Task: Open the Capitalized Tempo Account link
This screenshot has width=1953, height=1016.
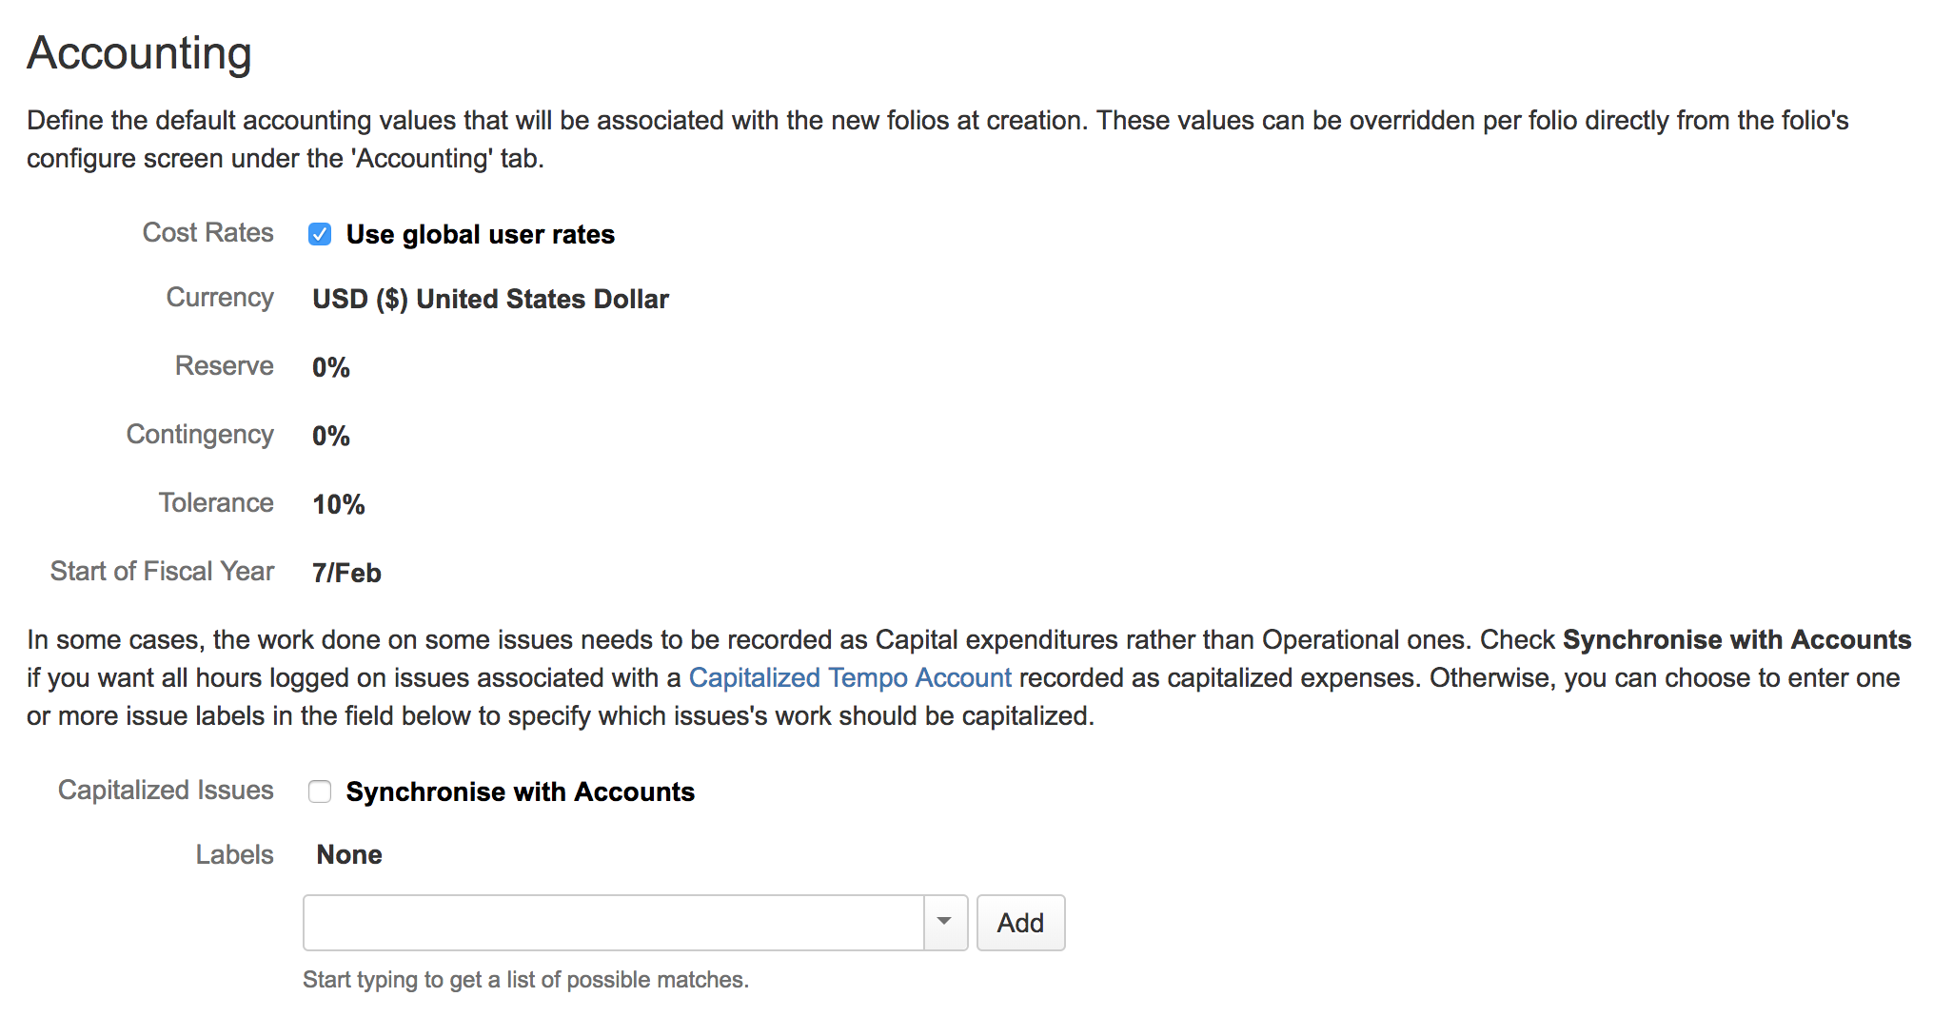Action: [849, 677]
